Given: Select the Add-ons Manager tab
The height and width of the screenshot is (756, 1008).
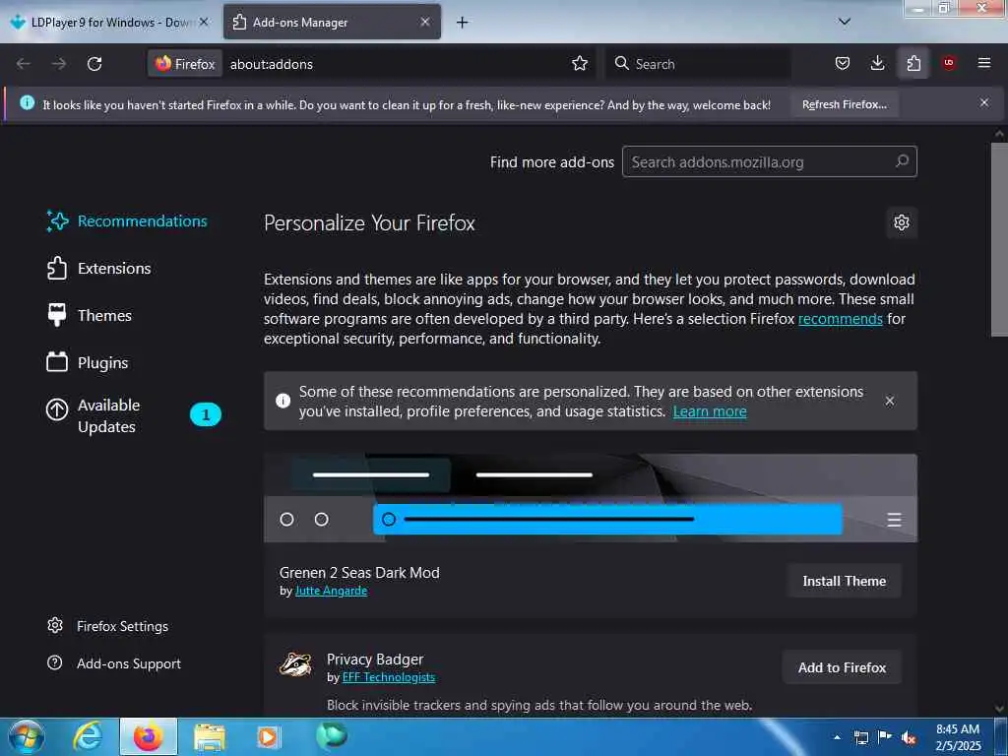Looking at the screenshot, I should pyautogui.click(x=332, y=23).
